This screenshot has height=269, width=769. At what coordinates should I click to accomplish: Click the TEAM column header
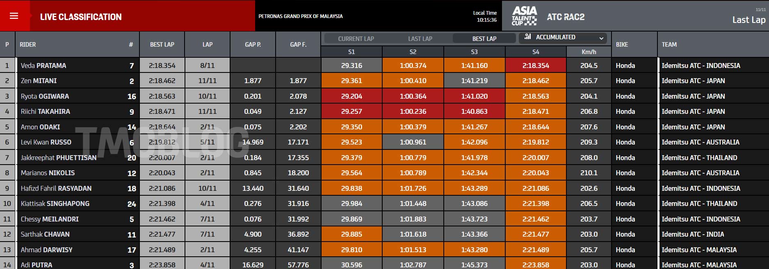[x=669, y=44]
